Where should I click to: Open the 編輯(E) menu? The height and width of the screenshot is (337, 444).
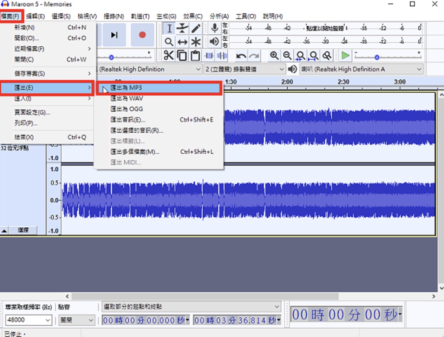coord(35,16)
